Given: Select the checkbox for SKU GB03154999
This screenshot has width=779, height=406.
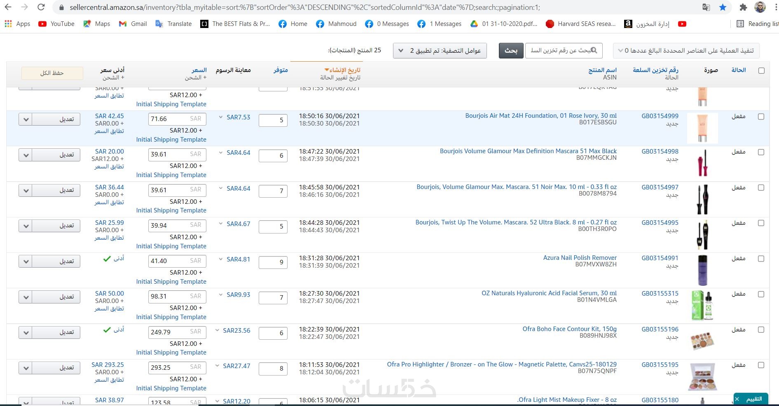Looking at the screenshot, I should (761, 117).
